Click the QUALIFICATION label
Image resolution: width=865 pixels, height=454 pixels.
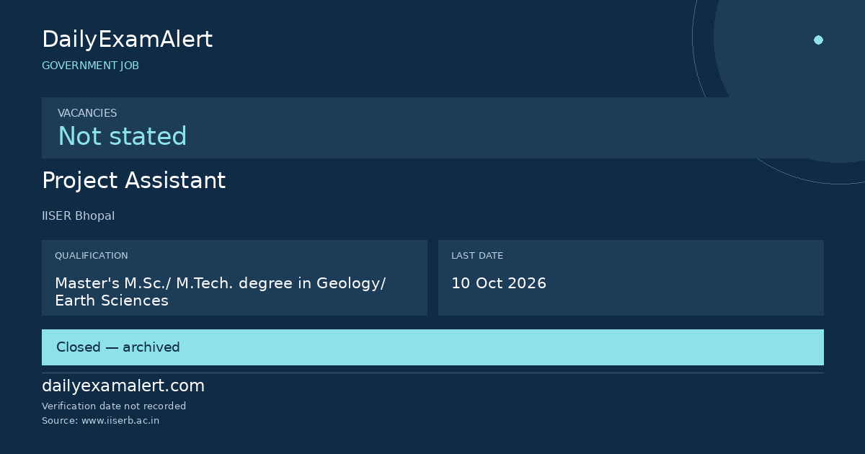pos(92,256)
